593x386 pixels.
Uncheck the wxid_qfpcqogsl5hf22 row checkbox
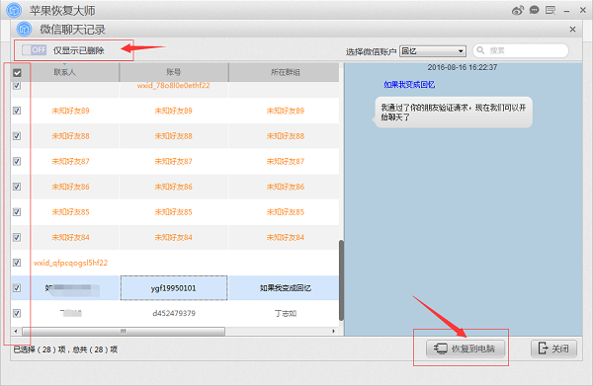[17, 263]
